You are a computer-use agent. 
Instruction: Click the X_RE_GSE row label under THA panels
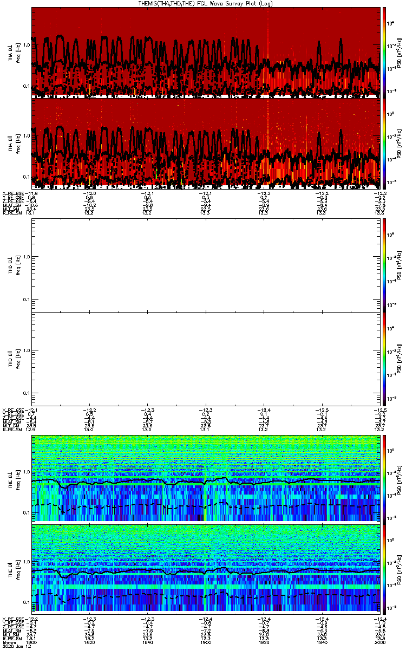[14, 192]
